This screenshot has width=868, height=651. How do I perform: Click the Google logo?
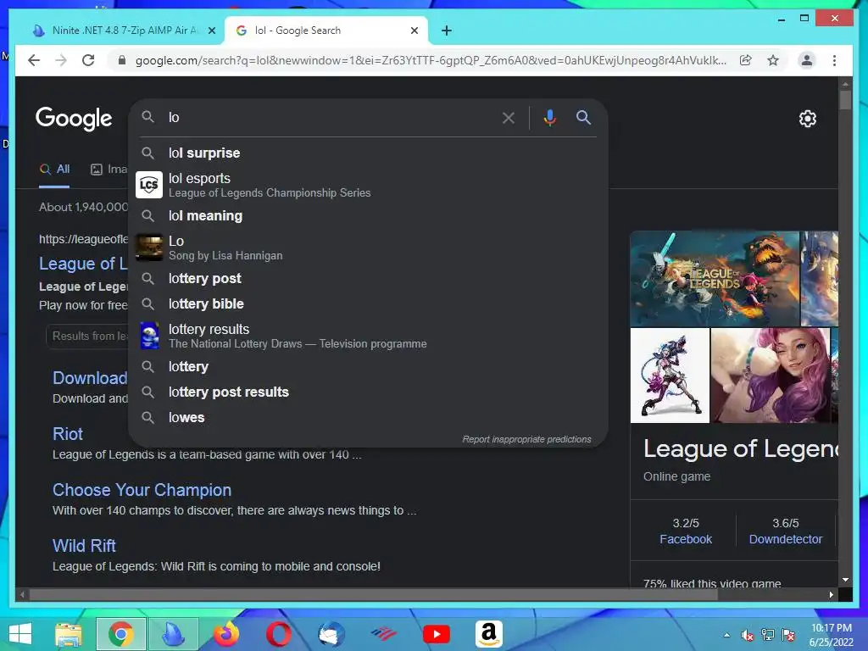tap(74, 119)
